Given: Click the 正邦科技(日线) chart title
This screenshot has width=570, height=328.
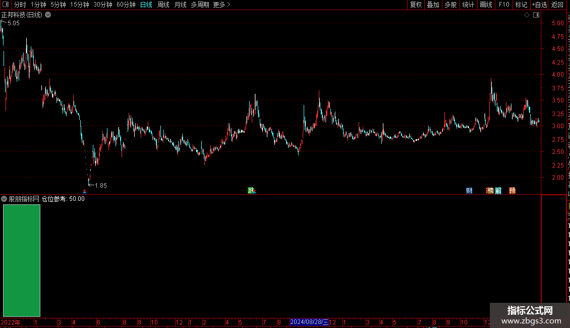Looking at the screenshot, I should 22,15.
